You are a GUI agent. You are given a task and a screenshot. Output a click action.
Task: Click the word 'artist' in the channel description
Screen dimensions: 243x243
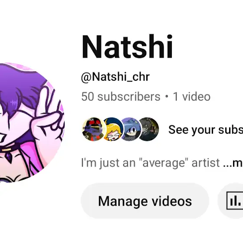point(206,163)
